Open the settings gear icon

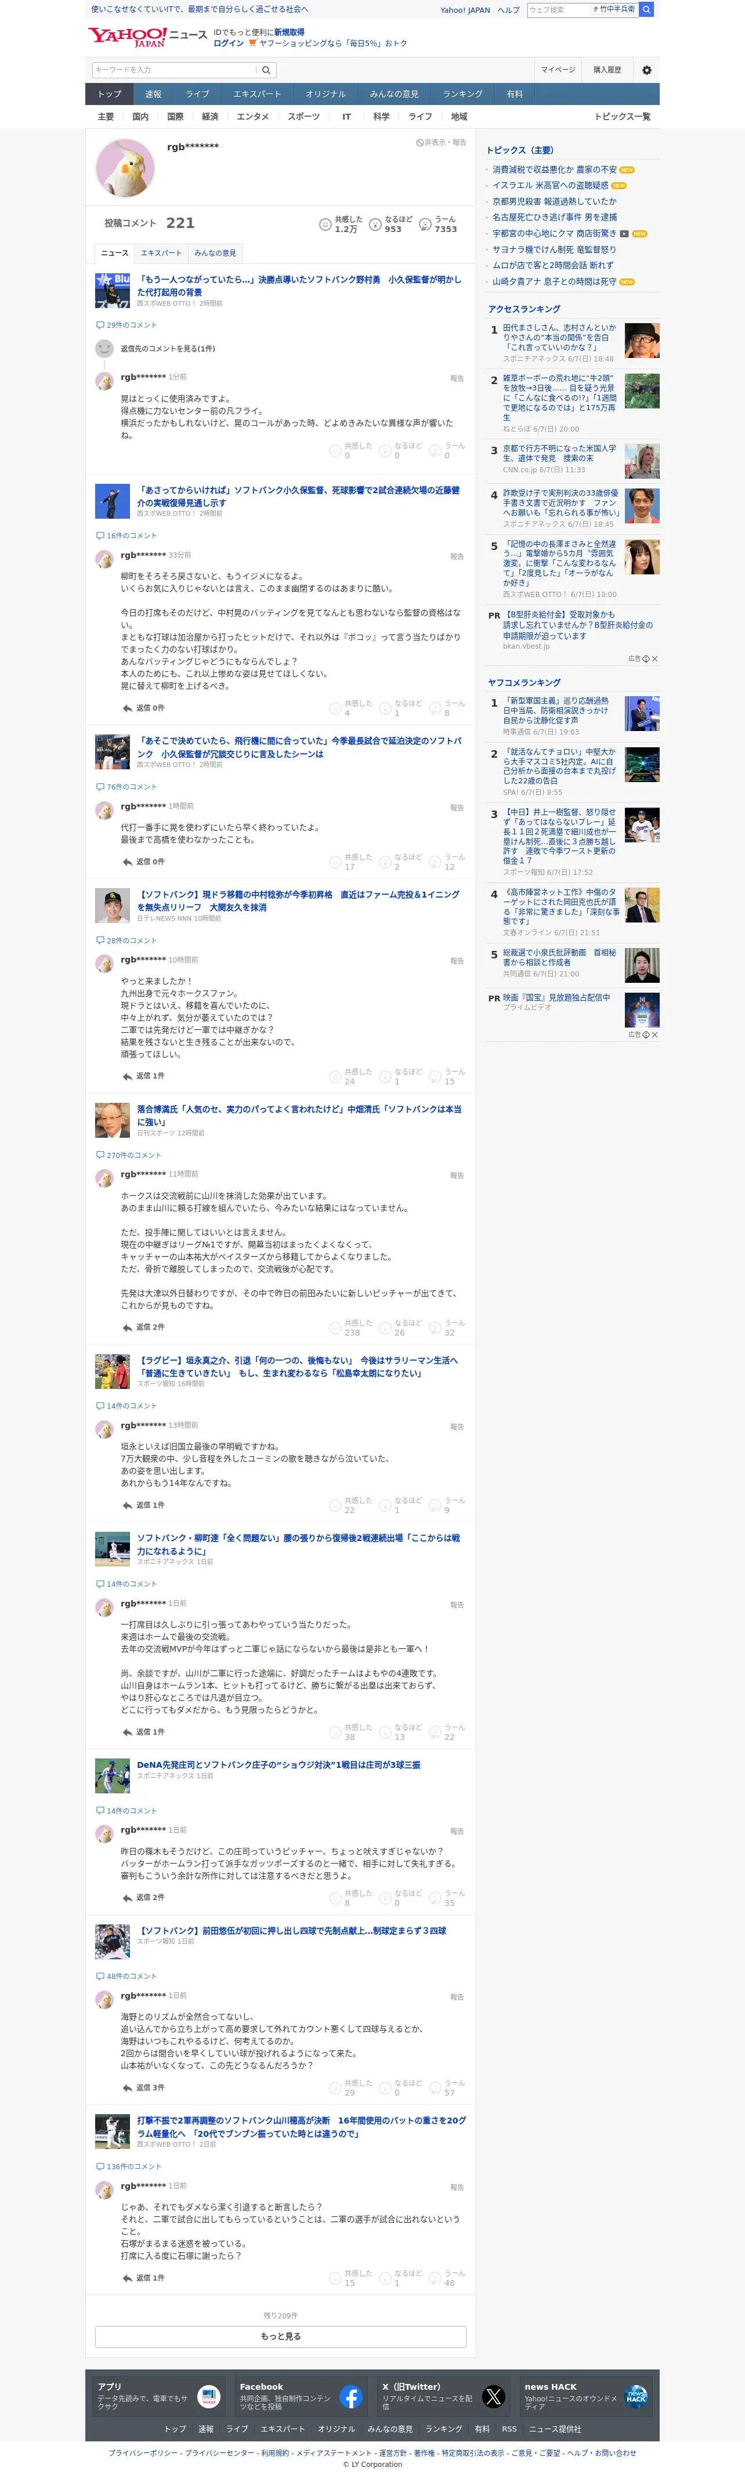pos(647,70)
